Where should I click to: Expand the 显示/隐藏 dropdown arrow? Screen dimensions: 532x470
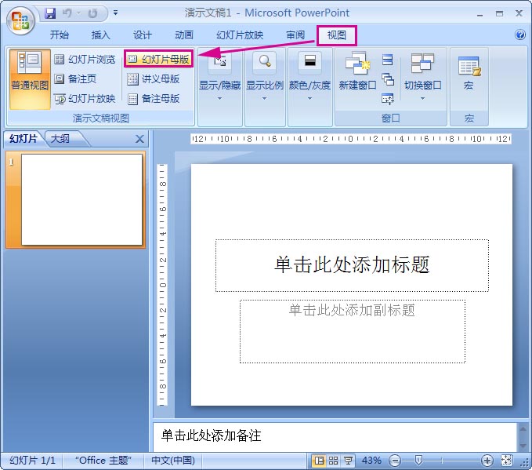tap(219, 98)
